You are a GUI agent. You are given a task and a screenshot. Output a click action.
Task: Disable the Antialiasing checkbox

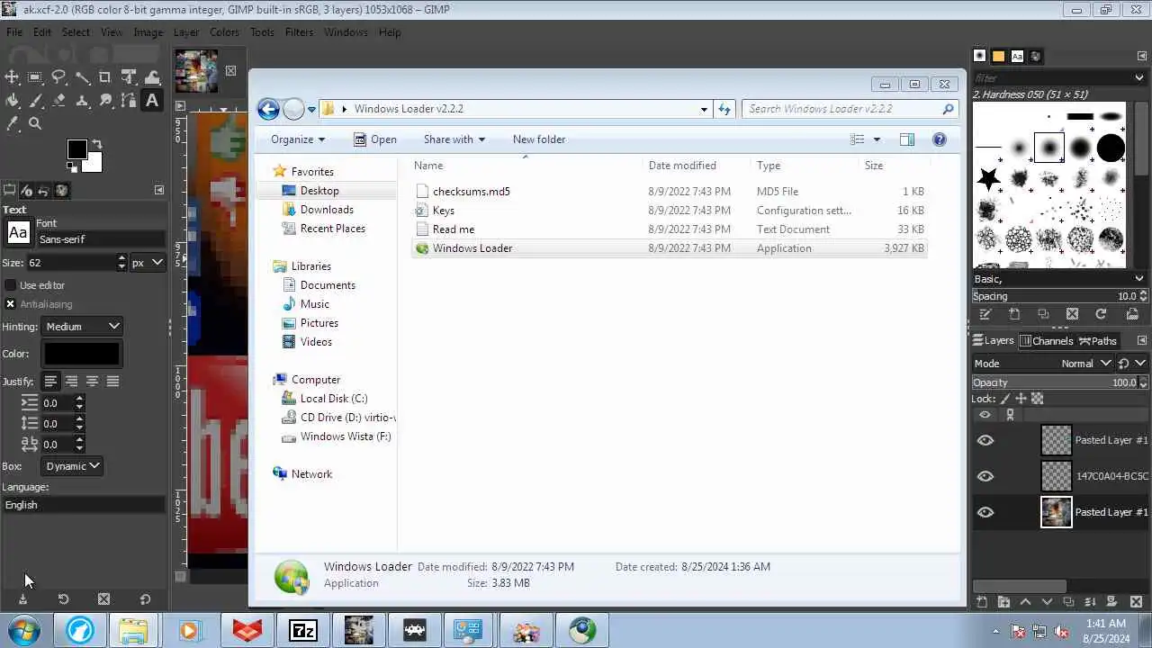coord(11,304)
